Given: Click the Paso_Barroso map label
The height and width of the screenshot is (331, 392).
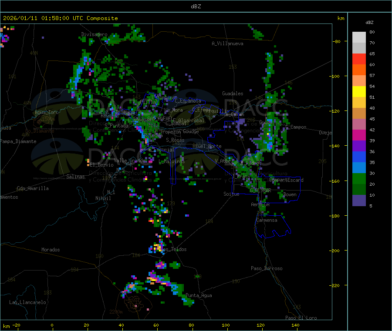Looking at the screenshot, I should coord(267,268).
